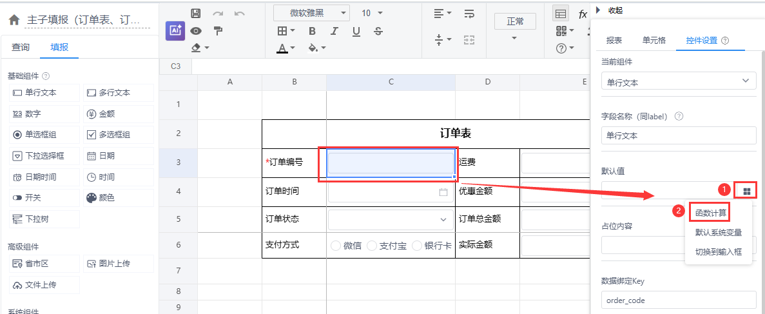Open the font color picker
765x314 pixels.
click(x=286, y=48)
